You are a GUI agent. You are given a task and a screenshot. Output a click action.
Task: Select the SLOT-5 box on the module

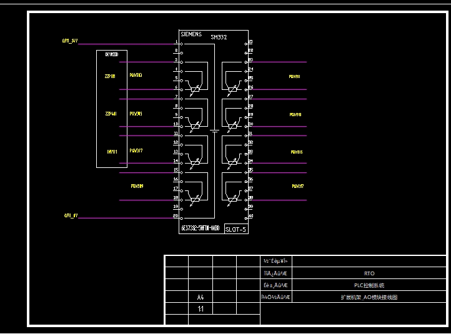[x=236, y=229]
